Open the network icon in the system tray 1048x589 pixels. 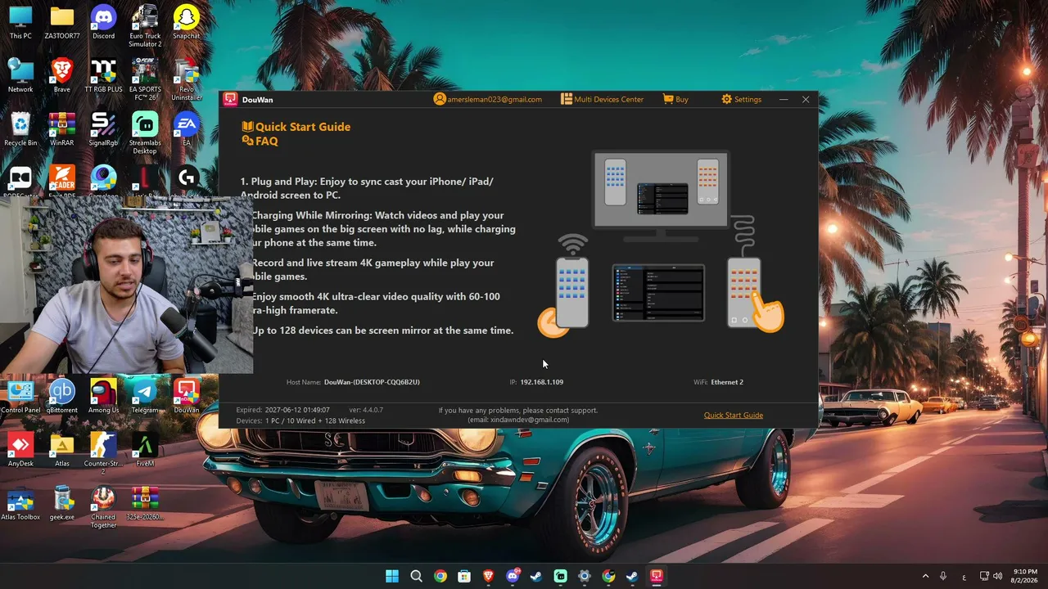(x=984, y=576)
